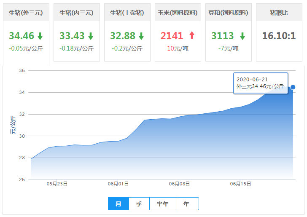Click green down arrow beside 3113
Screen dimensions: 307x217
click(242, 36)
